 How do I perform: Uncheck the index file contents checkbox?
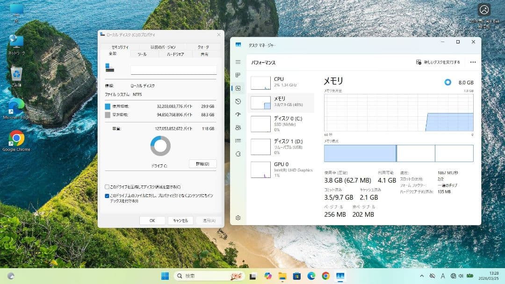tap(107, 196)
